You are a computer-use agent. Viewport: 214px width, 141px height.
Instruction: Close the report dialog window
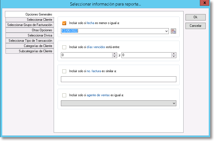(x=204, y=3)
